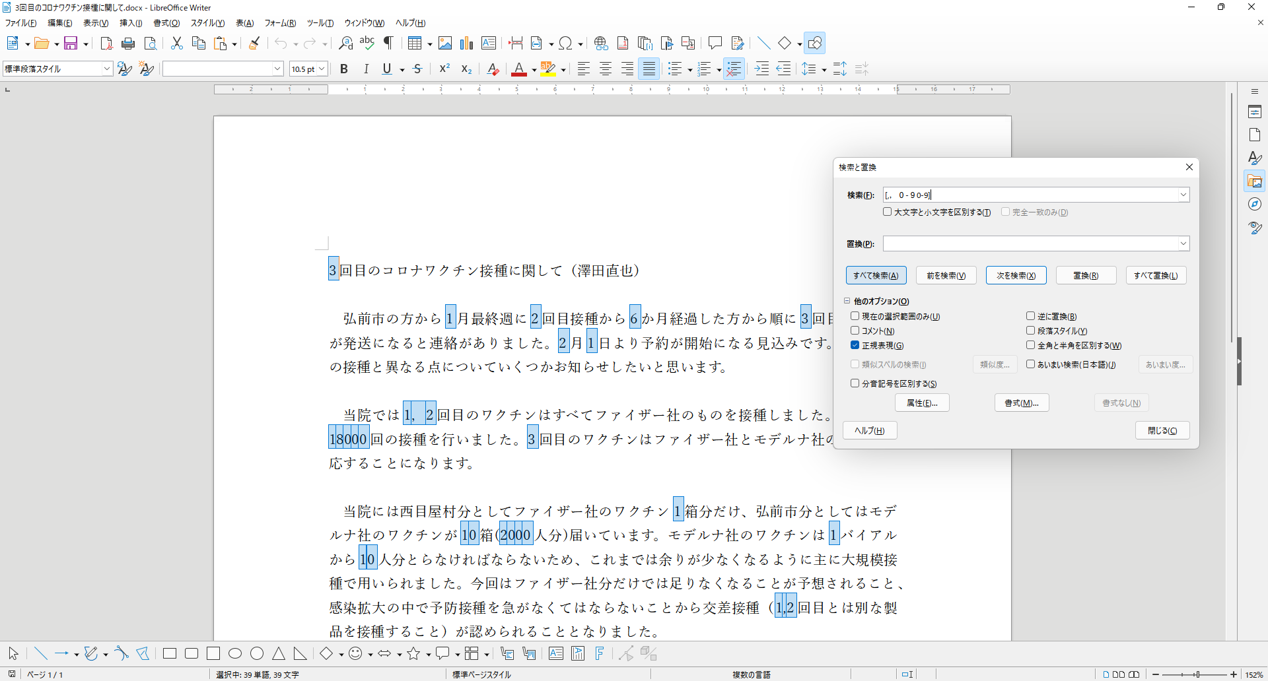Open the ツール menu
This screenshot has width=1268, height=681.
click(x=320, y=23)
